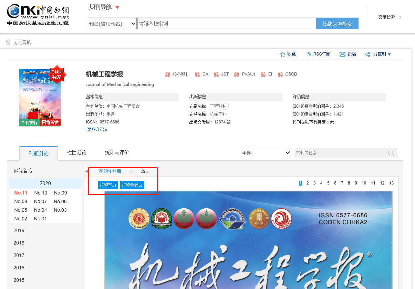Click the 投稿 envelope icon
This screenshot has height=289, width=415.
click(x=342, y=54)
